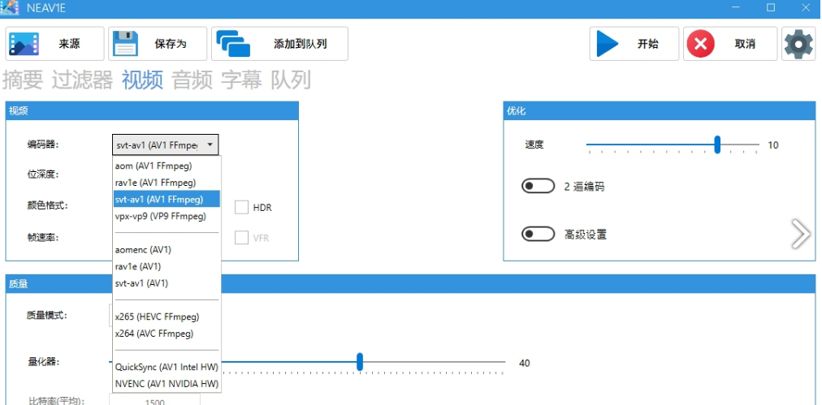Click the red X cancel icon
The width and height of the screenshot is (822, 405).
[x=701, y=44]
